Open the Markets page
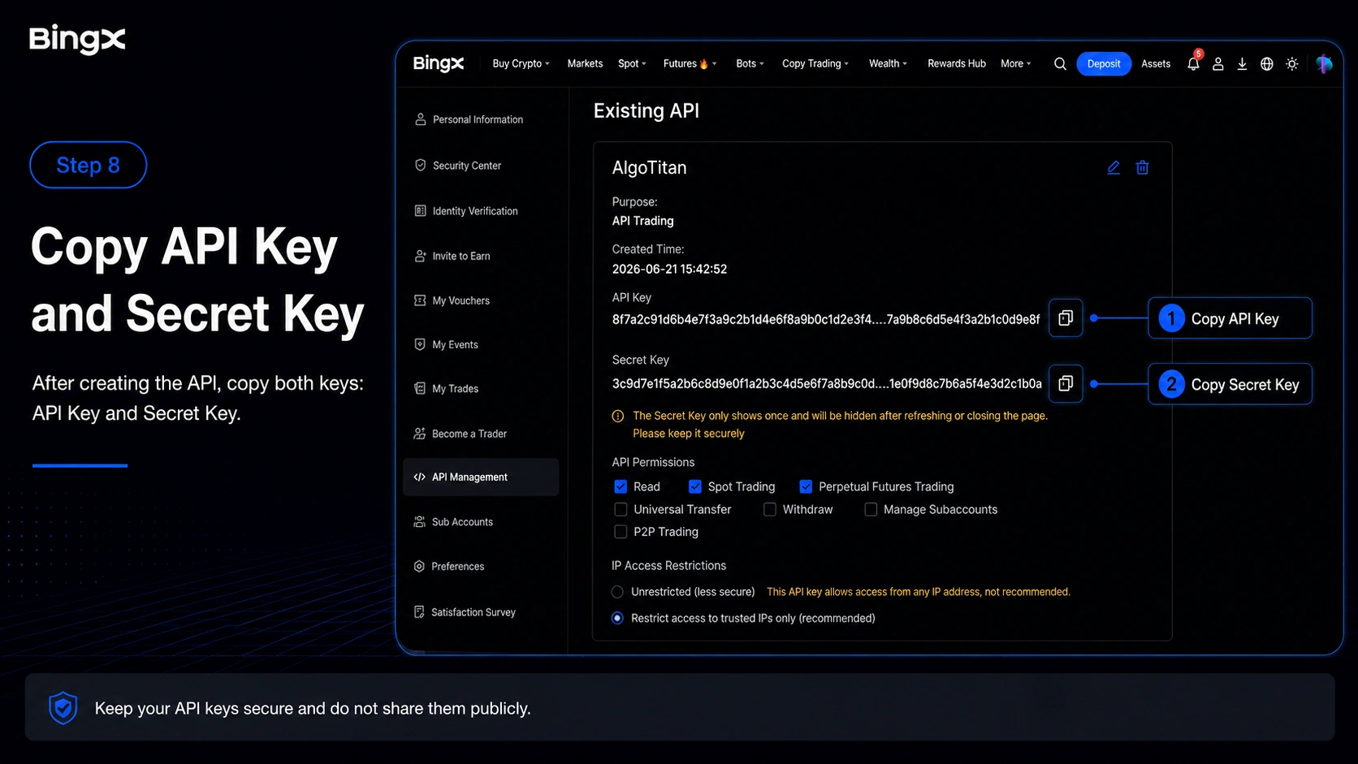Image resolution: width=1358 pixels, height=764 pixels. 585,63
